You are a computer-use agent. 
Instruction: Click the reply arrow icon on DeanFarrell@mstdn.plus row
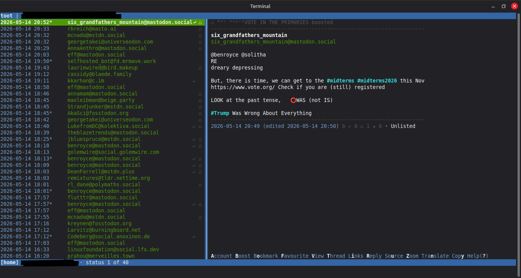[194, 171]
